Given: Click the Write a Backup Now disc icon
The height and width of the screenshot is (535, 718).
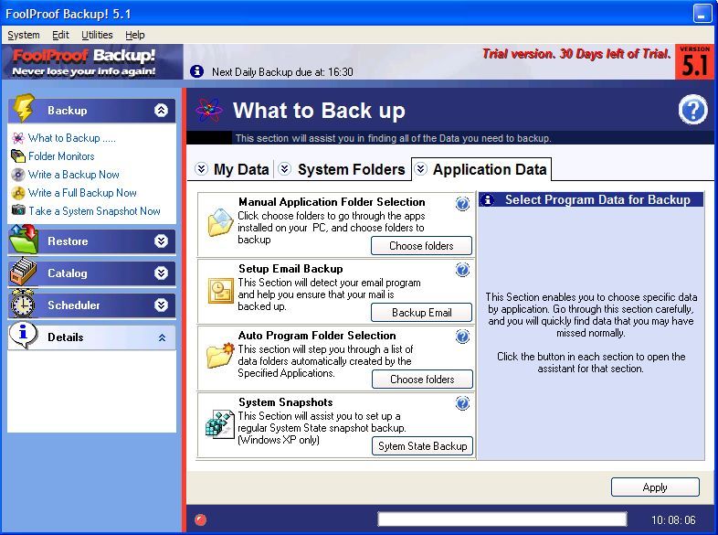Looking at the screenshot, I should click(18, 175).
